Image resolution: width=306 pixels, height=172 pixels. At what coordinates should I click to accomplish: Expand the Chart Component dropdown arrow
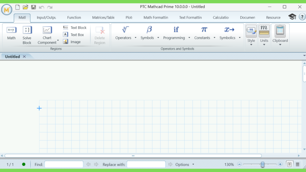58,41
